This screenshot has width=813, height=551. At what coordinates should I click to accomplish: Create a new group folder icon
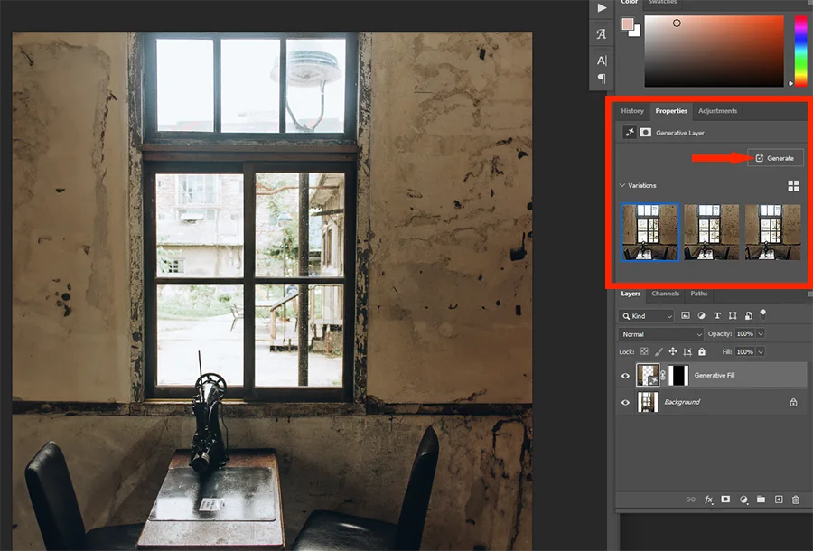(761, 500)
